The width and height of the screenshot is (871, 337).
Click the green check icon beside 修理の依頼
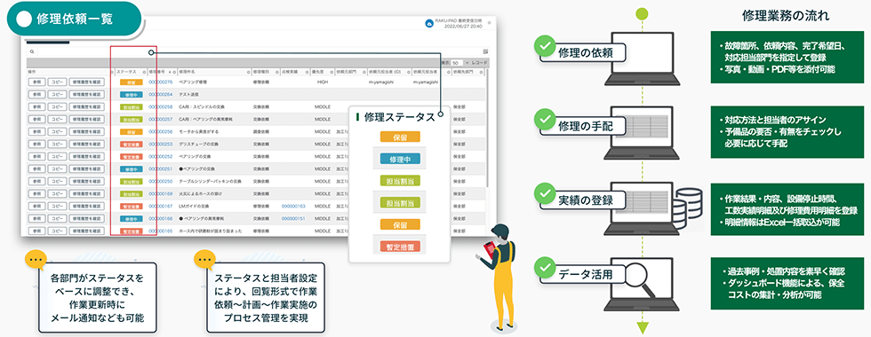(x=544, y=47)
